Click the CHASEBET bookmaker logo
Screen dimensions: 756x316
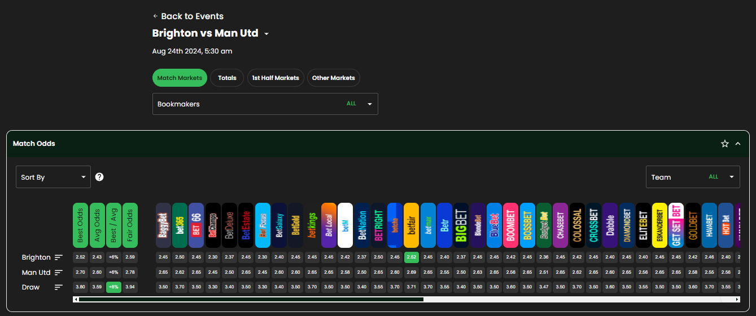click(x=561, y=225)
